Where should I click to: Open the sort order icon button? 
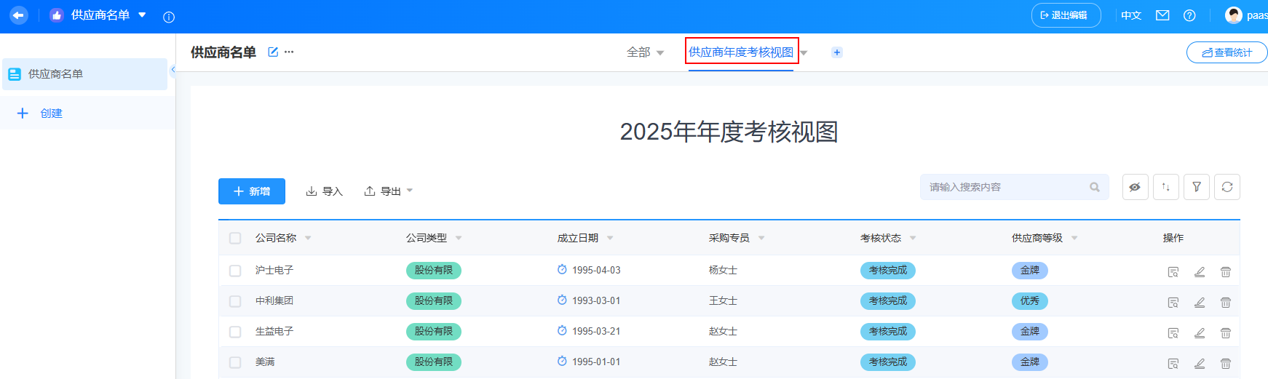click(x=1166, y=187)
